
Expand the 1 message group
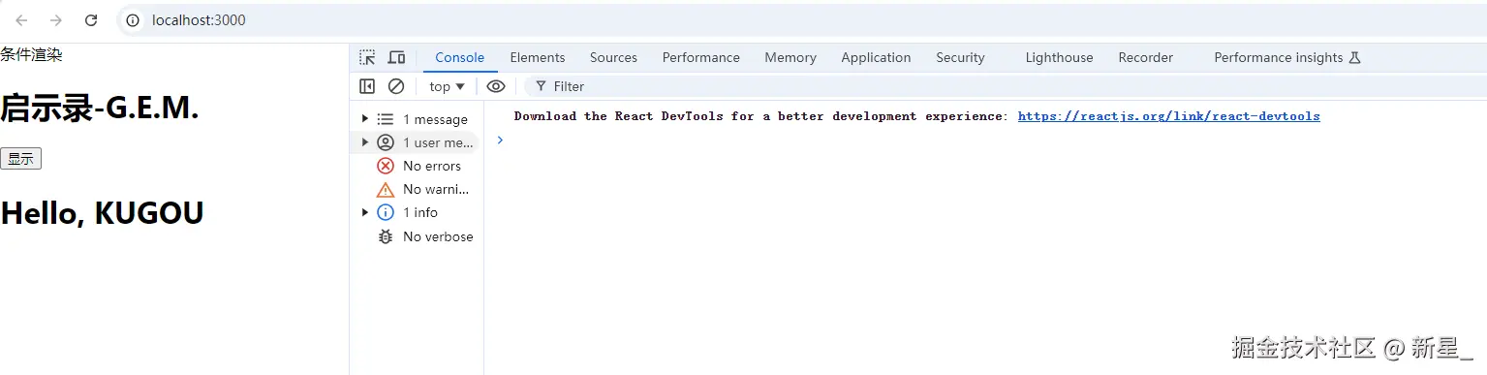[365, 119]
